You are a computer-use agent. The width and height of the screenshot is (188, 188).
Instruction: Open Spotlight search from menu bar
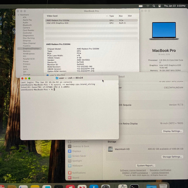[x=154, y=6]
